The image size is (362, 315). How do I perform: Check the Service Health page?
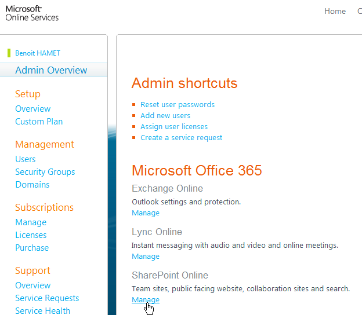coord(42,311)
